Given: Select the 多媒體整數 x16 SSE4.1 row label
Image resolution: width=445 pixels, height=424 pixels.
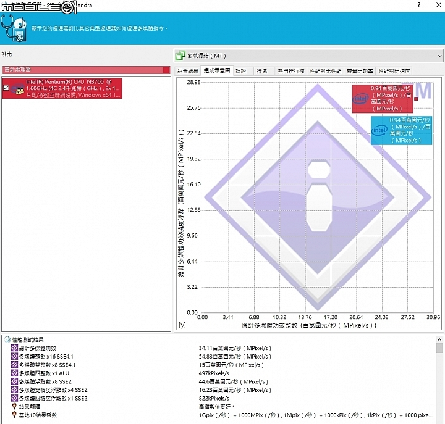Looking at the screenshot, I should 46,356.
